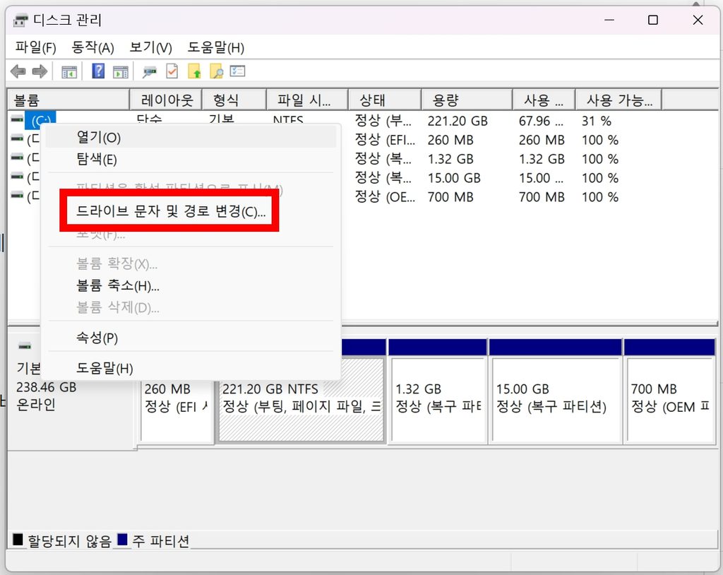Click the 1.32 GB capacity cell in list
Screen dimensions: 723x575
point(450,159)
